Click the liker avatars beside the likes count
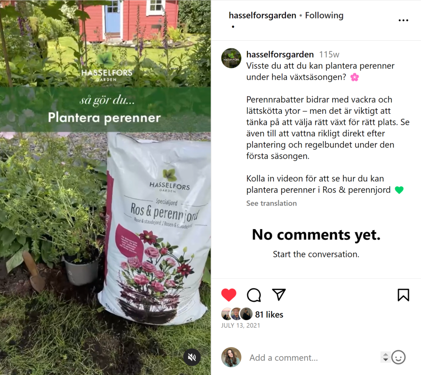 tap(237, 314)
